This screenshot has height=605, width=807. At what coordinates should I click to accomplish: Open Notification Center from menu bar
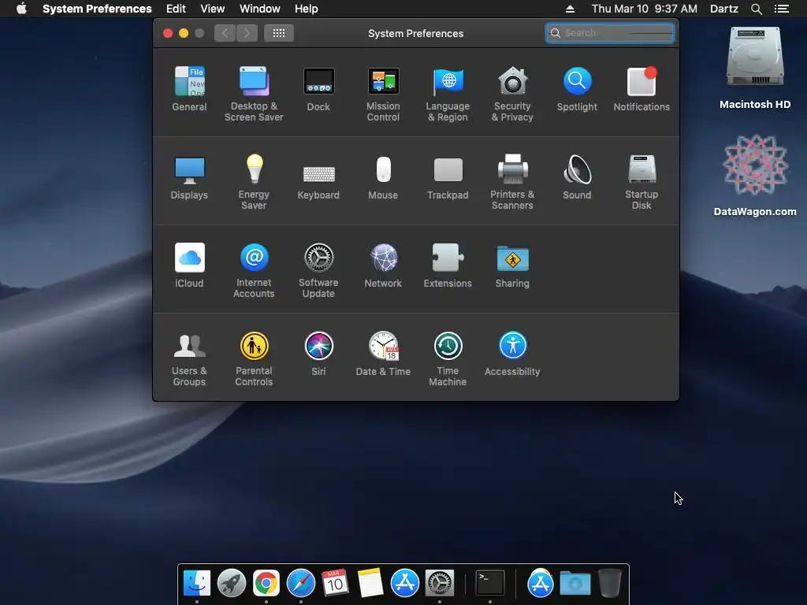(781, 9)
